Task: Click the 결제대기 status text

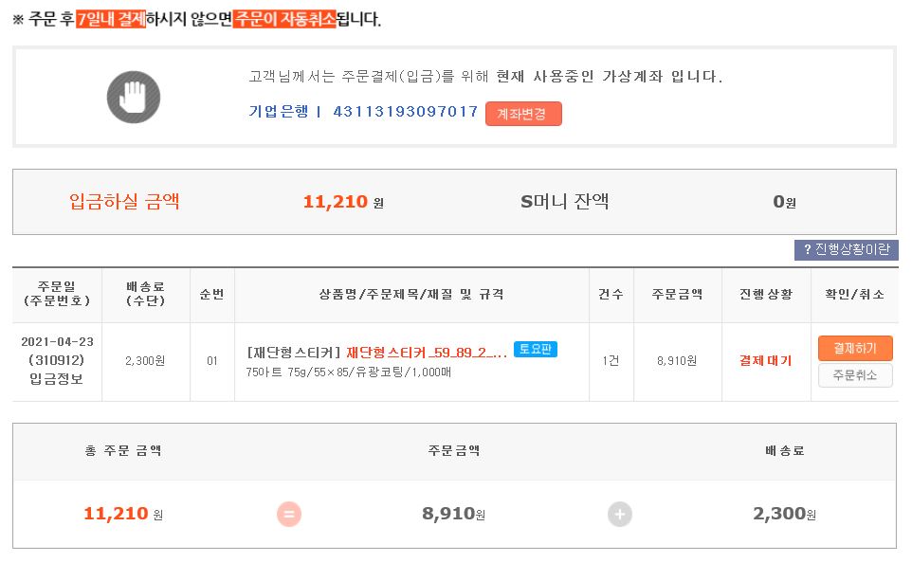Action: 765,361
